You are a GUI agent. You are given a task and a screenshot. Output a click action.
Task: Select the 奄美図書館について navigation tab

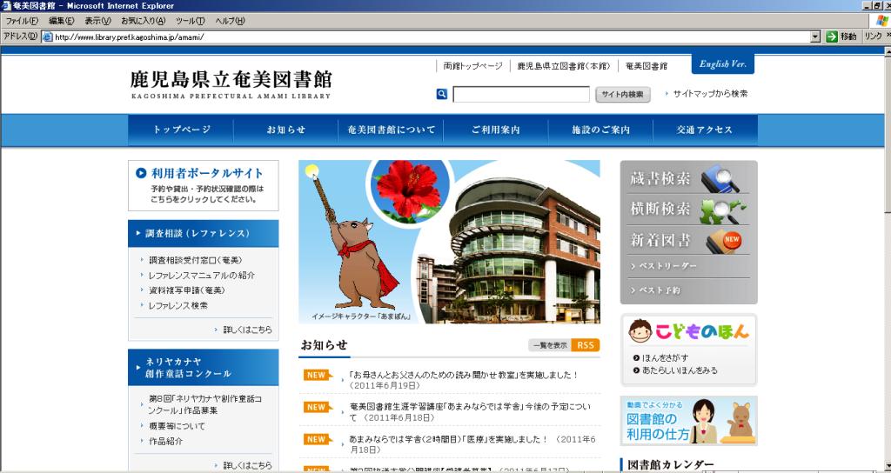(391, 130)
